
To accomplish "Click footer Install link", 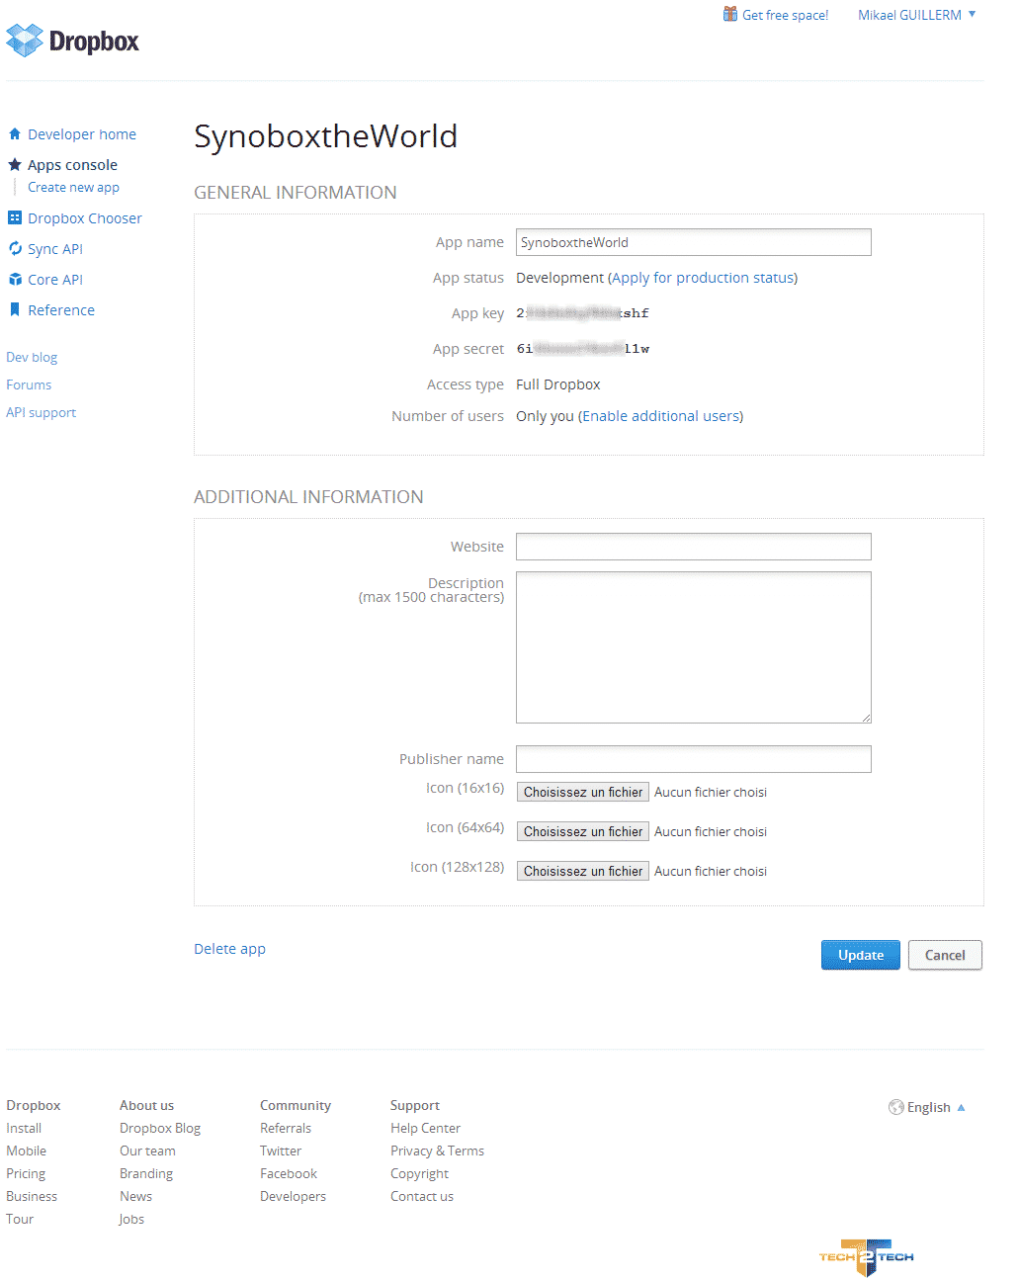I will coord(24,1129).
